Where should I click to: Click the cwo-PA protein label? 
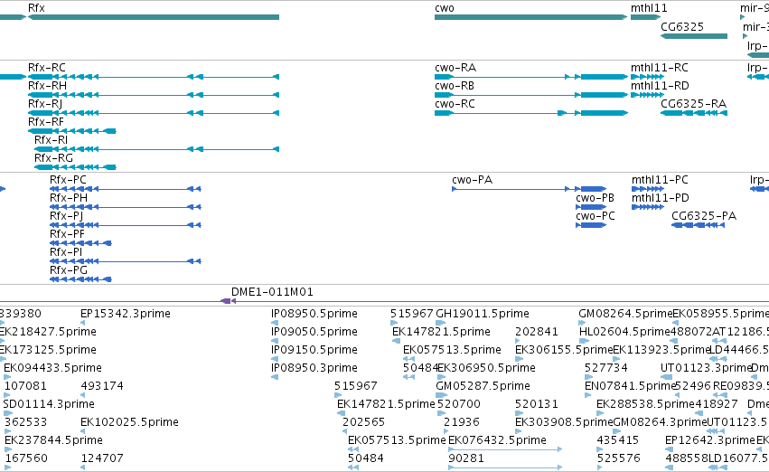[473, 180]
